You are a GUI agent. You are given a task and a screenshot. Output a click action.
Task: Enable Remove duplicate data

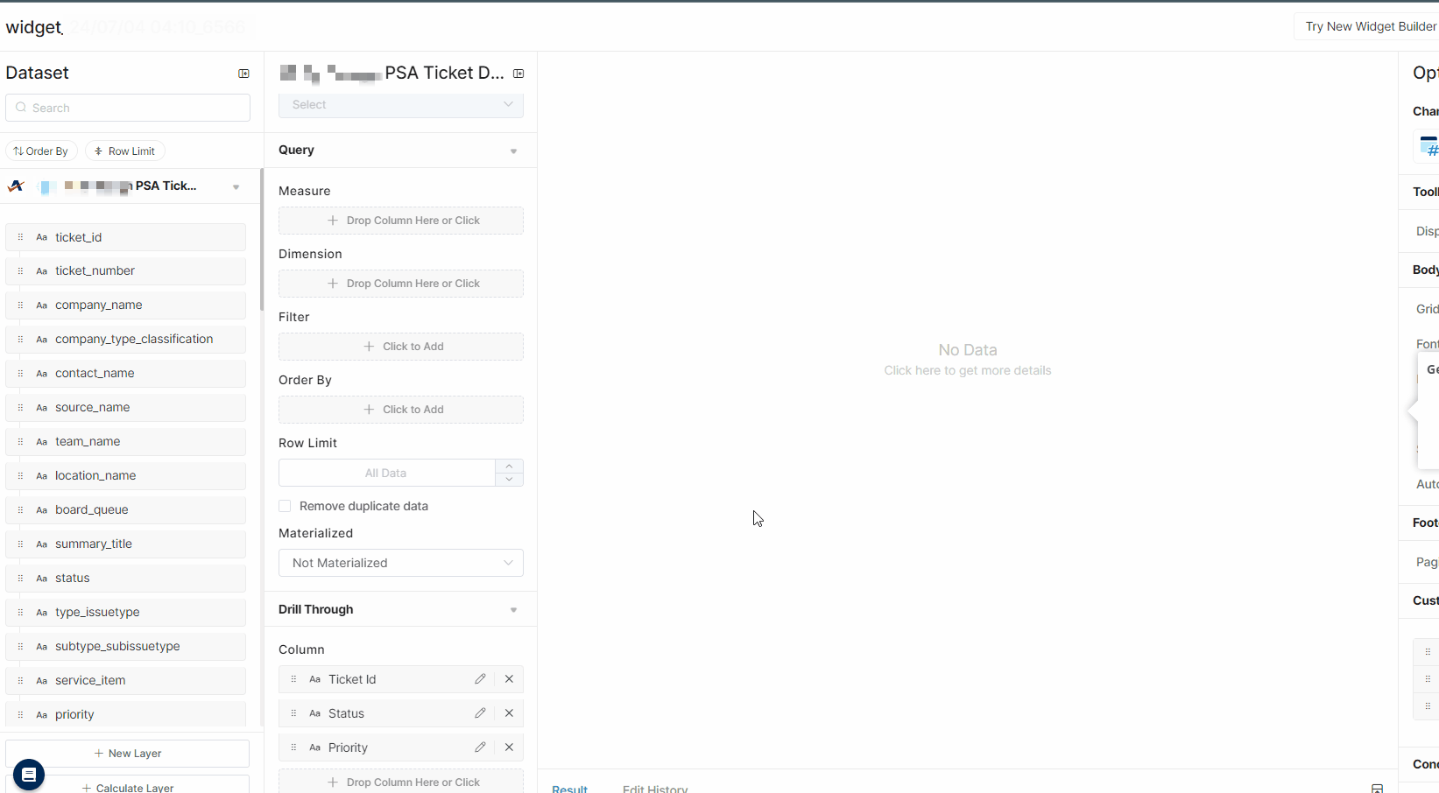tap(285, 506)
